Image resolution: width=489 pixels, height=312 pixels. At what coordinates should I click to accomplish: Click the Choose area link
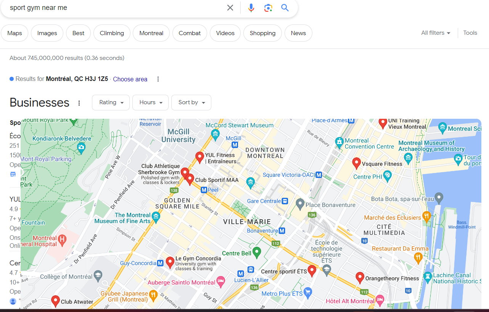tap(130, 79)
